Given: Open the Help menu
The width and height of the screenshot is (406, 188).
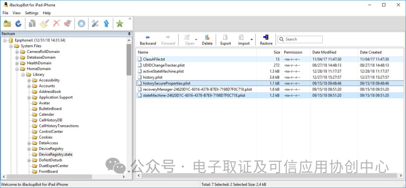Looking at the screenshot, I should (47, 13).
